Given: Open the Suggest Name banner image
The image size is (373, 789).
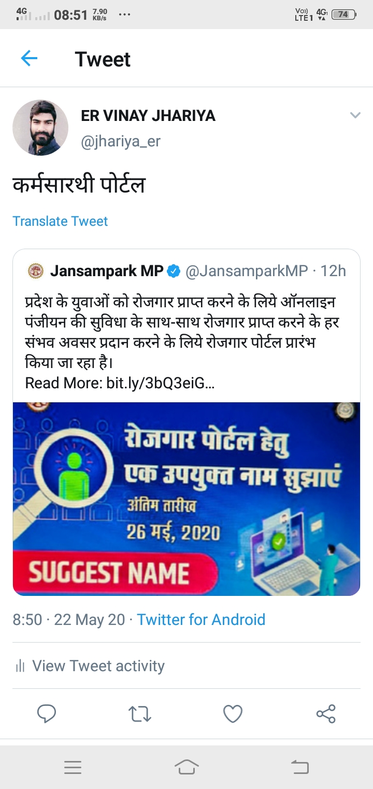Looking at the screenshot, I should point(187,499).
